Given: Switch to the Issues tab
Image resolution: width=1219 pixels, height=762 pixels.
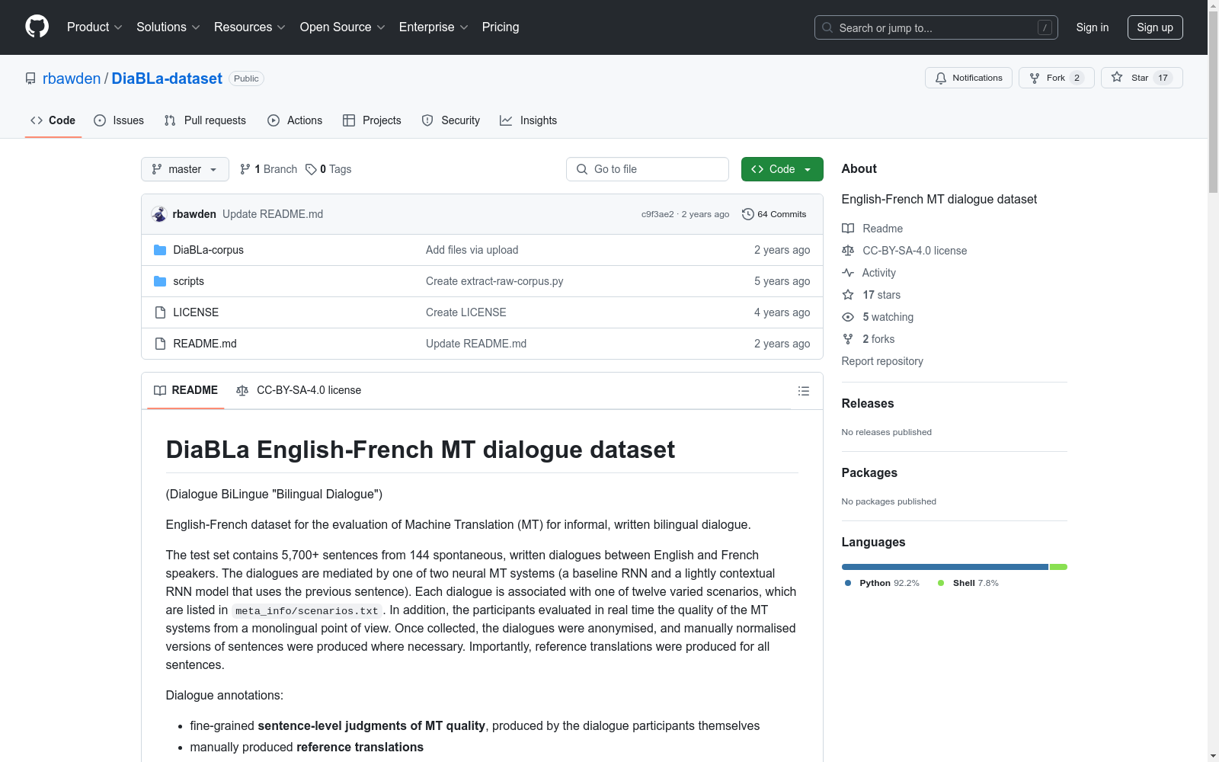Looking at the screenshot, I should [119, 120].
